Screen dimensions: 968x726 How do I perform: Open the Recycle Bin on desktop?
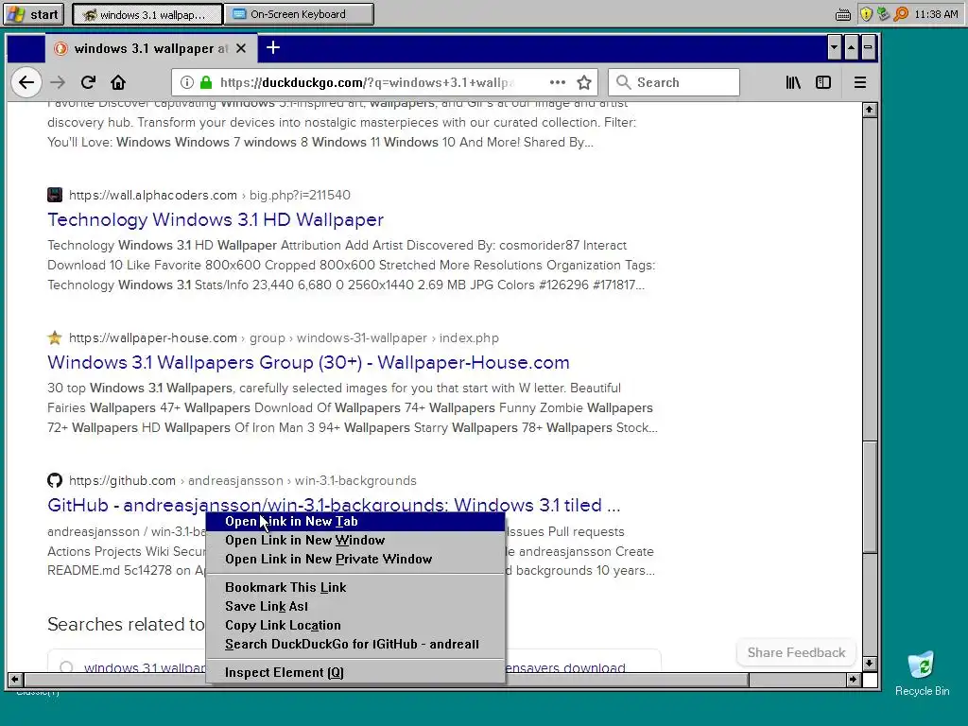tap(922, 673)
